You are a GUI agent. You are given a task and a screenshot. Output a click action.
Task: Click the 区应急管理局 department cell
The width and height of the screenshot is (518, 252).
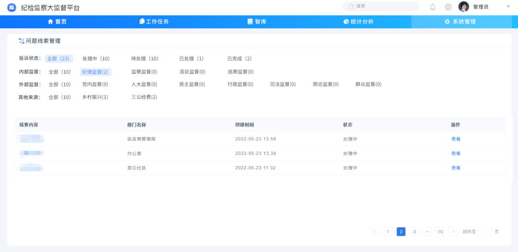click(141, 139)
